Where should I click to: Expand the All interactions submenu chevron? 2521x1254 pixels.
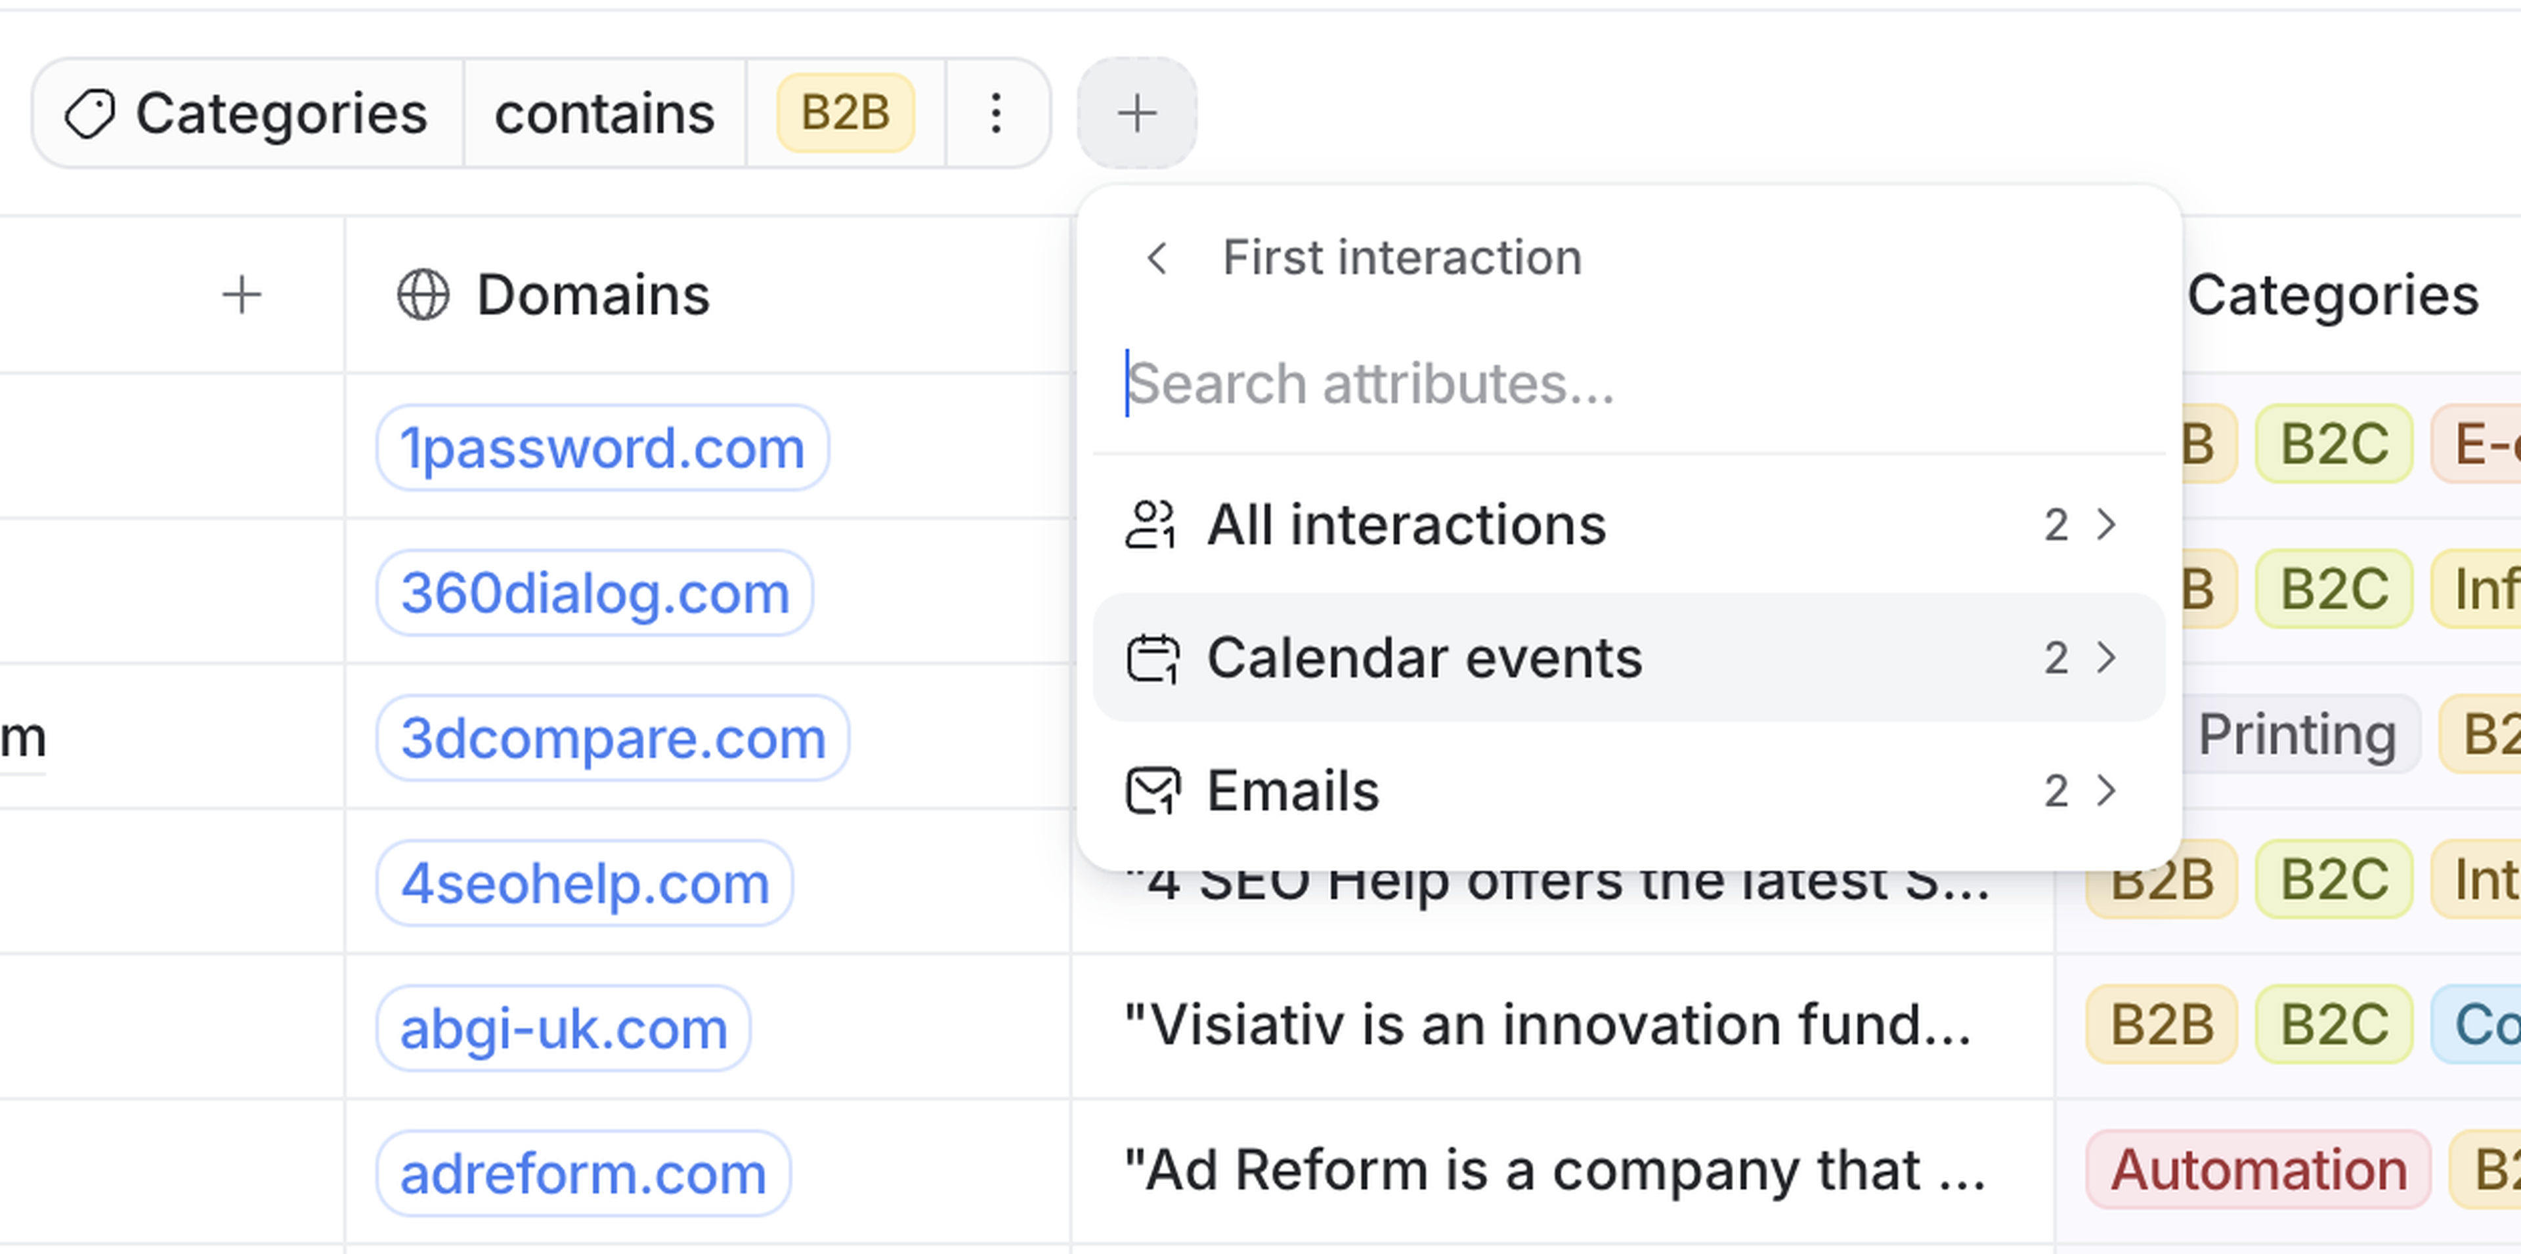(x=2106, y=525)
